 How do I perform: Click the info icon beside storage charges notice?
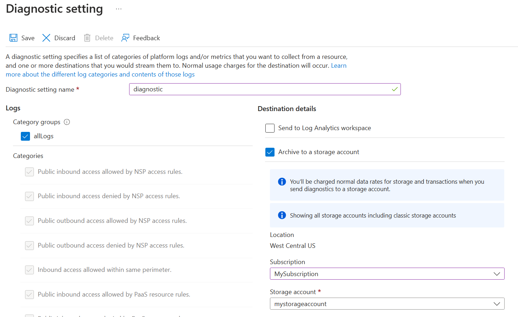pyautogui.click(x=282, y=182)
